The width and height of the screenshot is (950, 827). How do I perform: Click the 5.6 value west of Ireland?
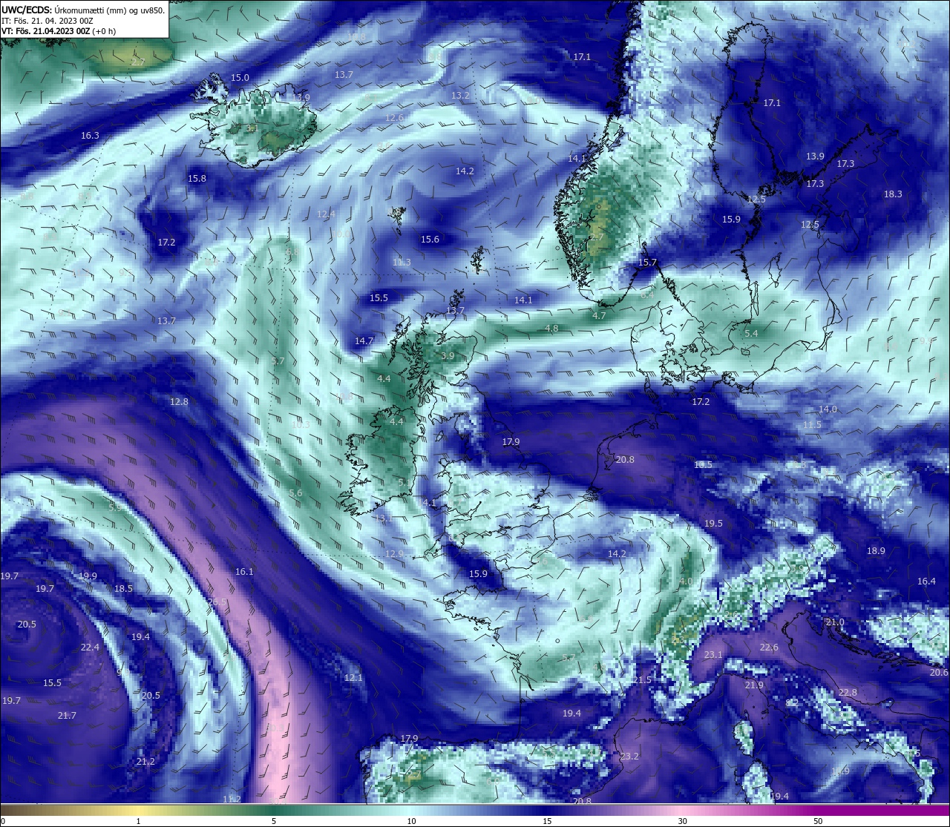click(295, 493)
